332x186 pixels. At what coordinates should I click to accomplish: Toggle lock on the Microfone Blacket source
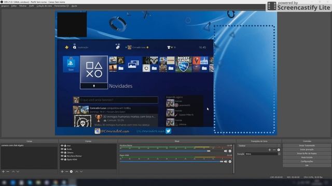point(65,156)
